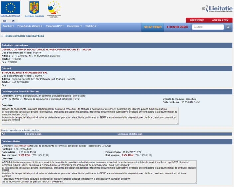
Task: Click the search magnifier icon
Action: coord(228,27)
